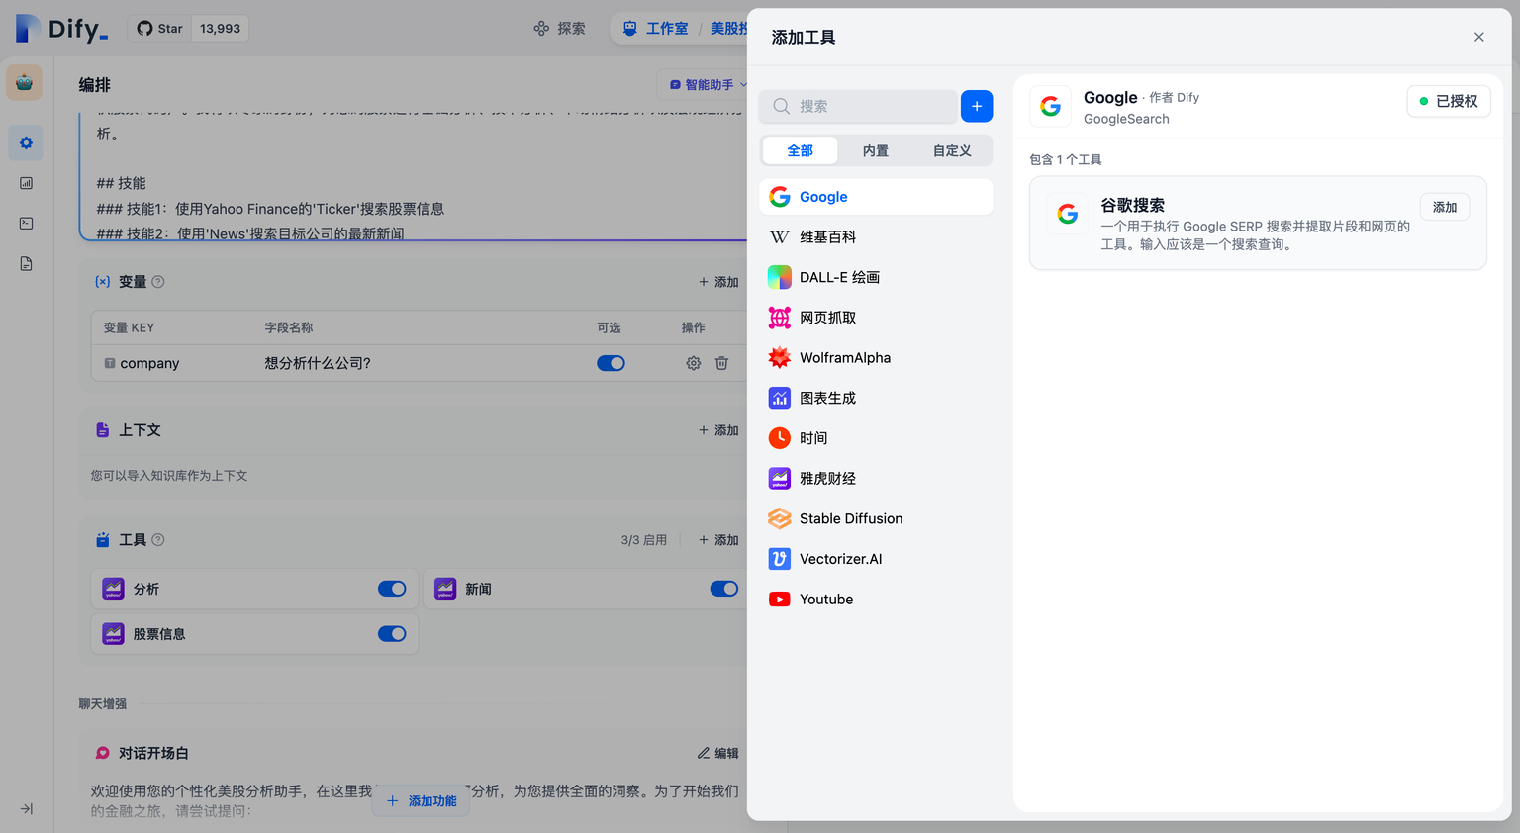1520x833 pixels.
Task: Expand the sidebar with the arrow icon
Action: [x=27, y=808]
